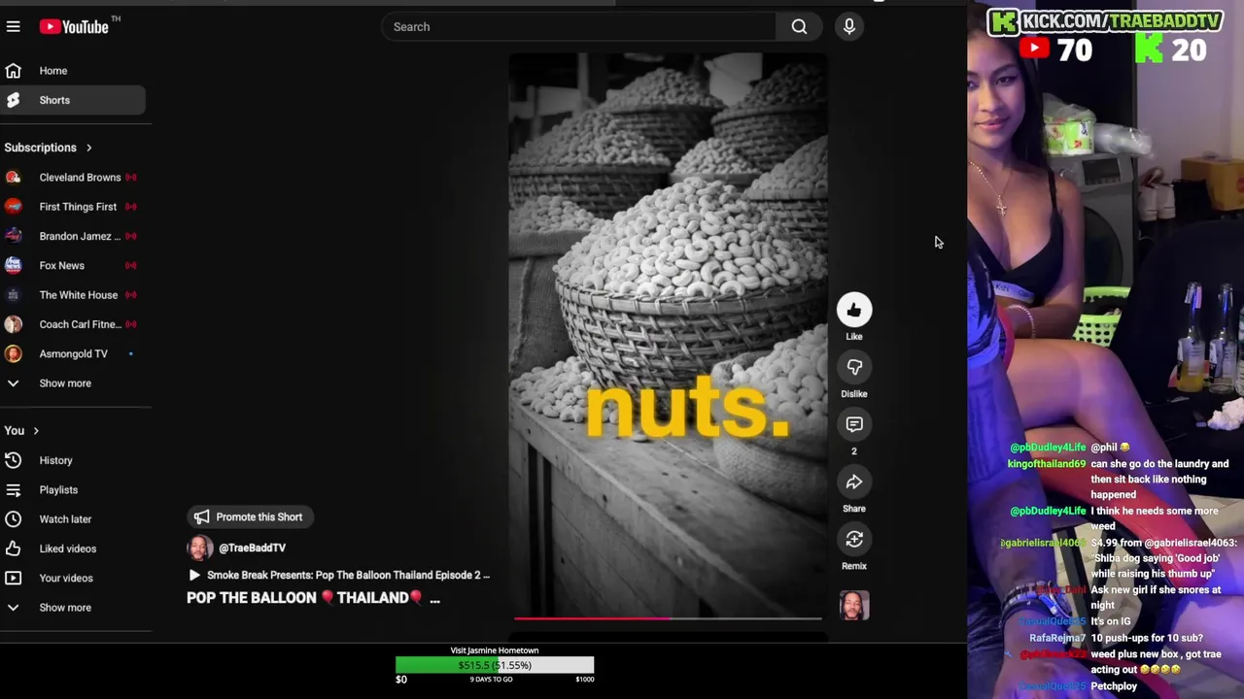
Task: Click the Brandon Jamez avatar icon
Action: [13, 236]
